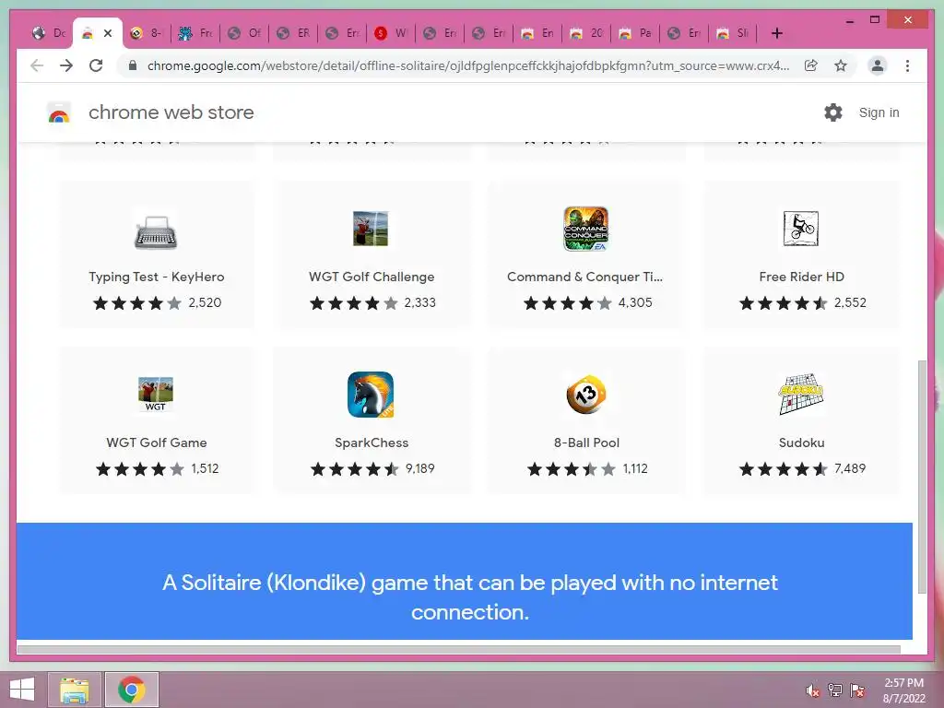The image size is (944, 708).
Task: Reload the current page
Action: [96, 65]
